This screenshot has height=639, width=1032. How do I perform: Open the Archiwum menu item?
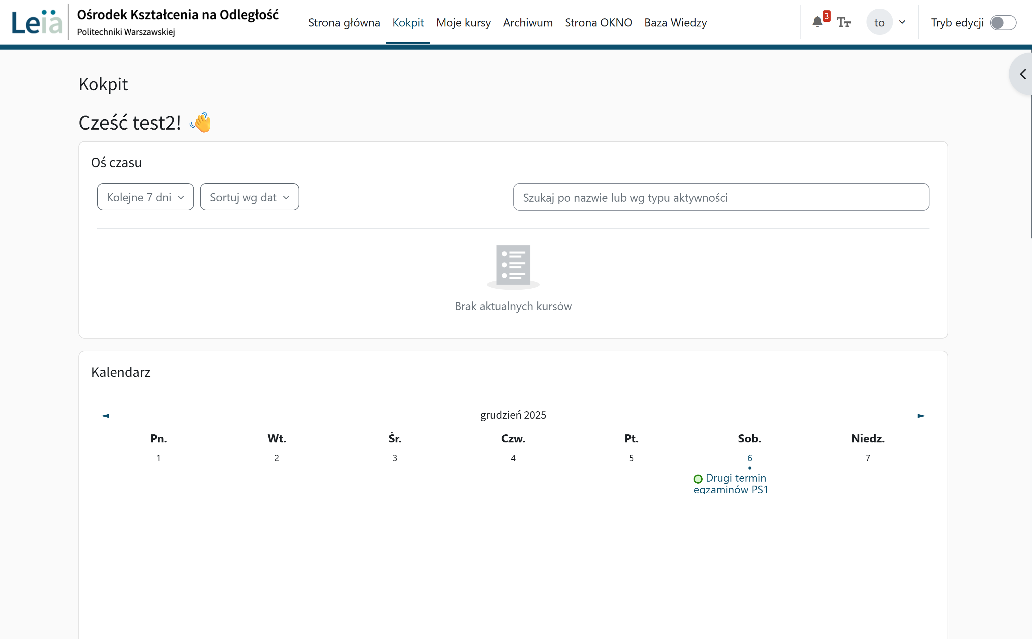click(528, 22)
